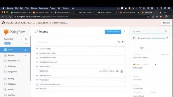Open the VerCardapio link in simulator
This screenshot has height=97, width=173.
(x=137, y=79)
